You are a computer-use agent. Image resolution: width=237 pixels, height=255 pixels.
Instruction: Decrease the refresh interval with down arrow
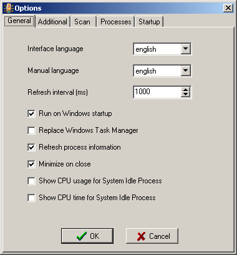[185, 95]
